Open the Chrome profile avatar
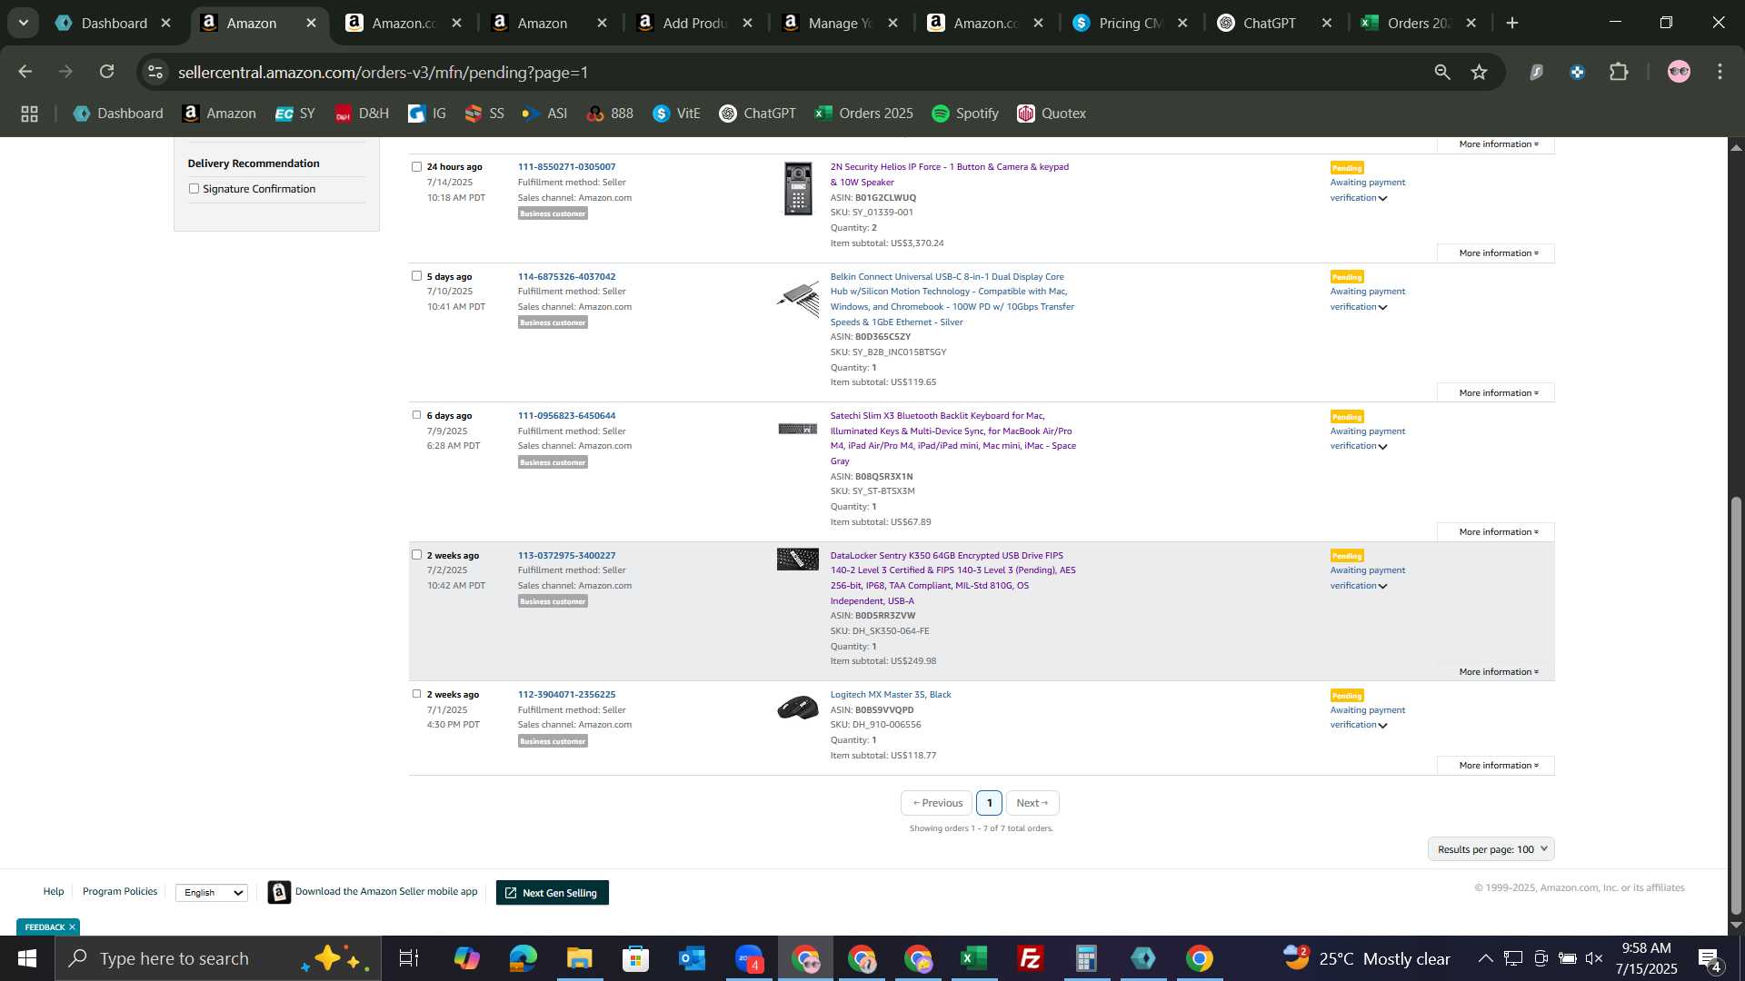This screenshot has height=981, width=1745. click(x=1679, y=72)
